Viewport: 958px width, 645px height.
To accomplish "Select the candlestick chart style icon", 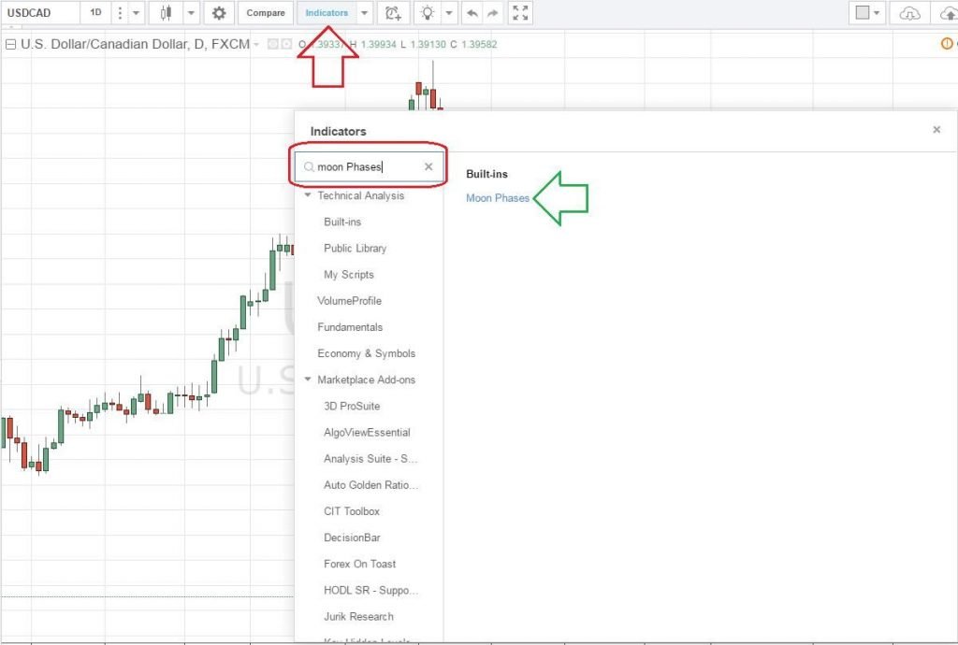I will tap(168, 12).
